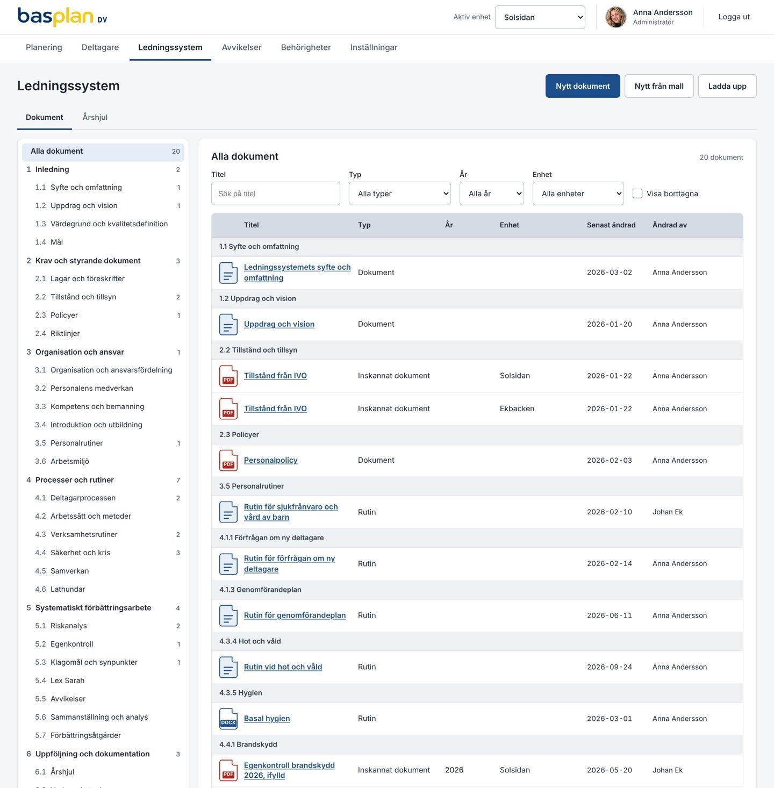Toggle the Visa borttagna checkbox
Screen dimensions: 774x788
pyautogui.click(x=637, y=194)
